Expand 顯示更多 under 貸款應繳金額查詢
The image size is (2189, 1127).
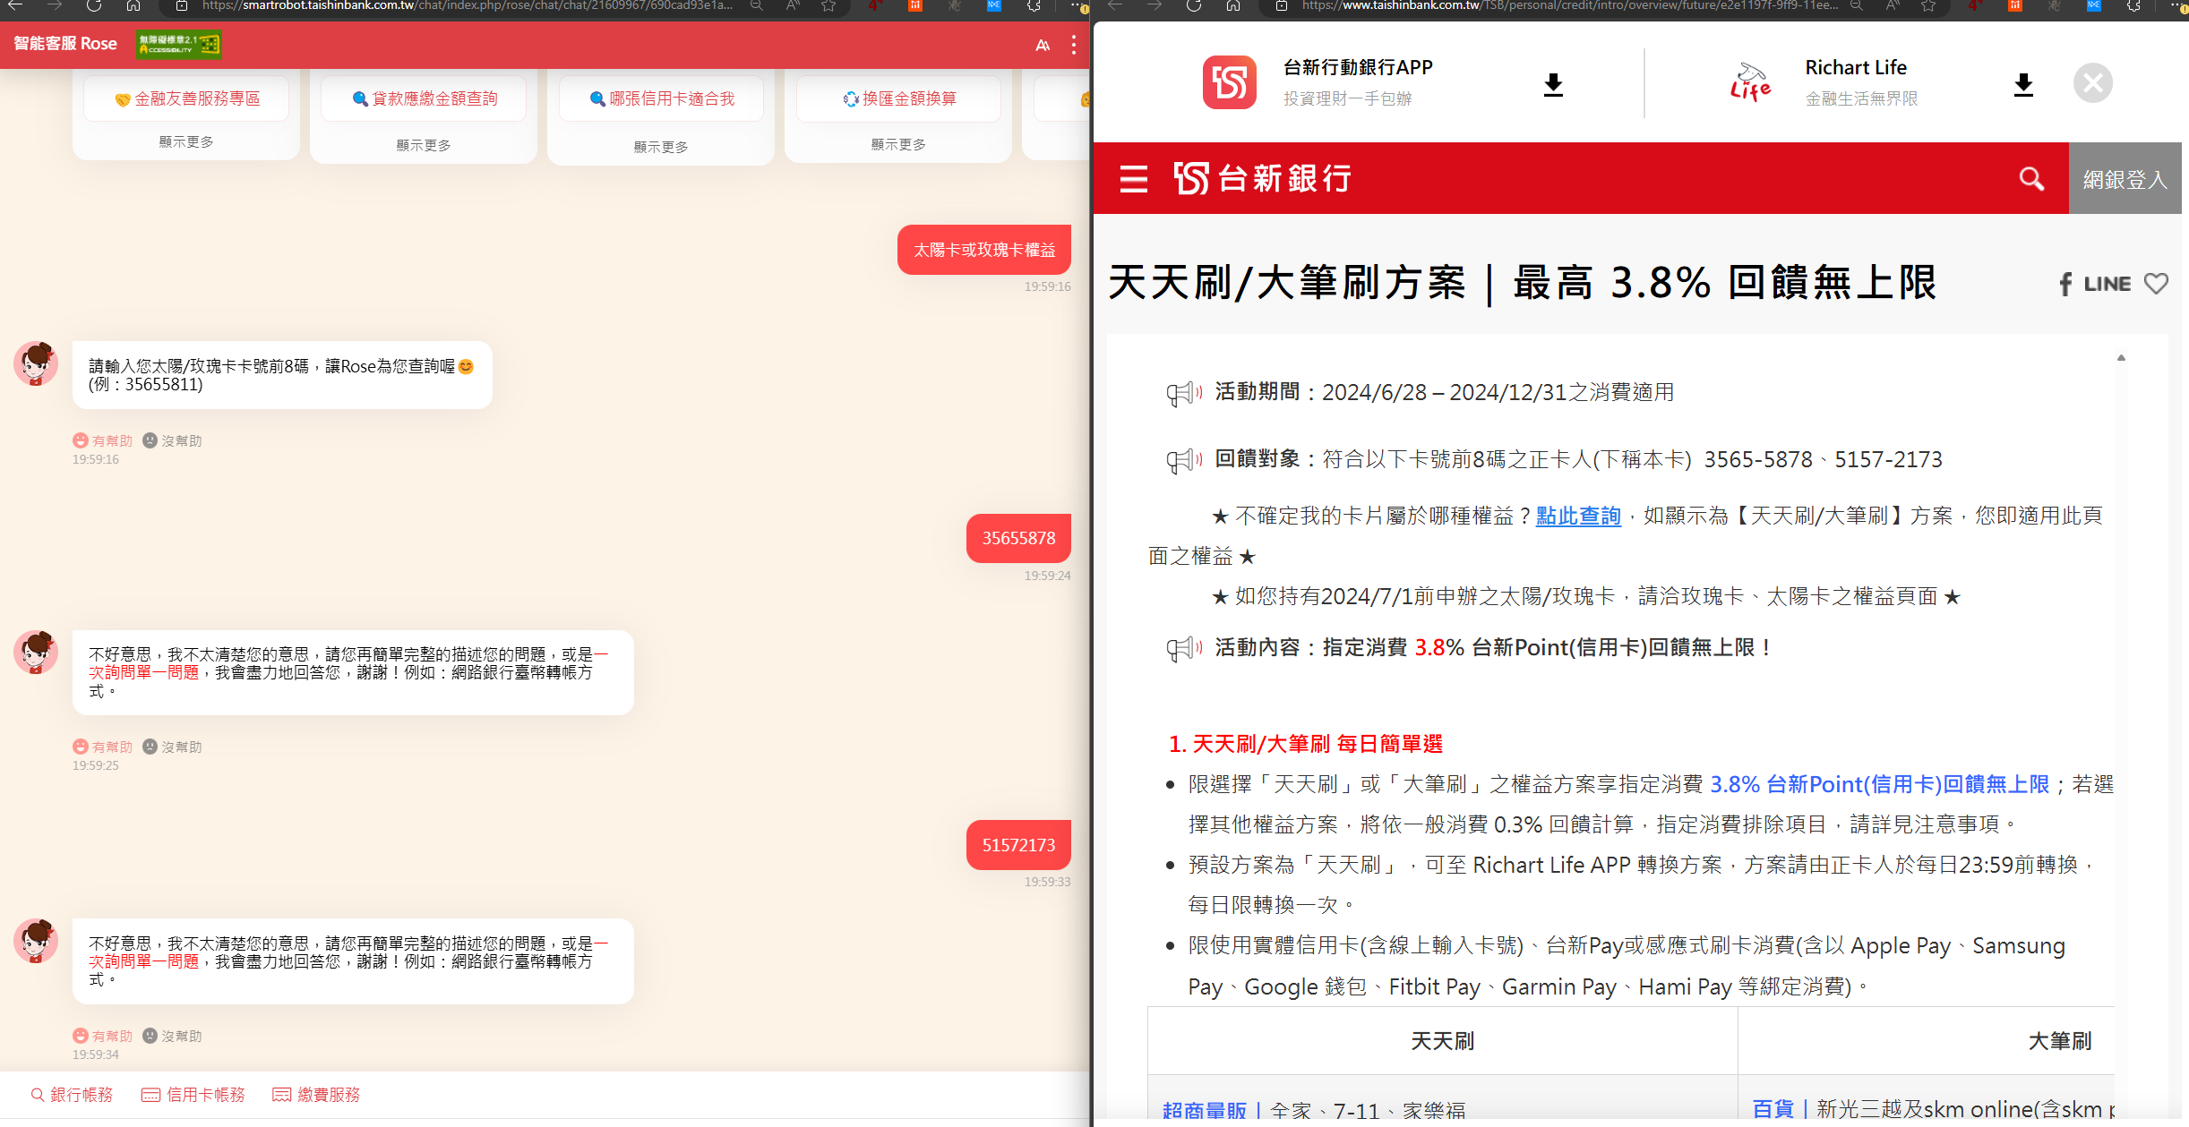click(424, 145)
